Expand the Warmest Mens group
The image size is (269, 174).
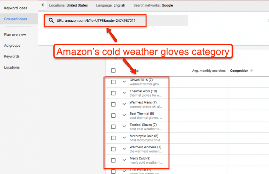coord(124,104)
